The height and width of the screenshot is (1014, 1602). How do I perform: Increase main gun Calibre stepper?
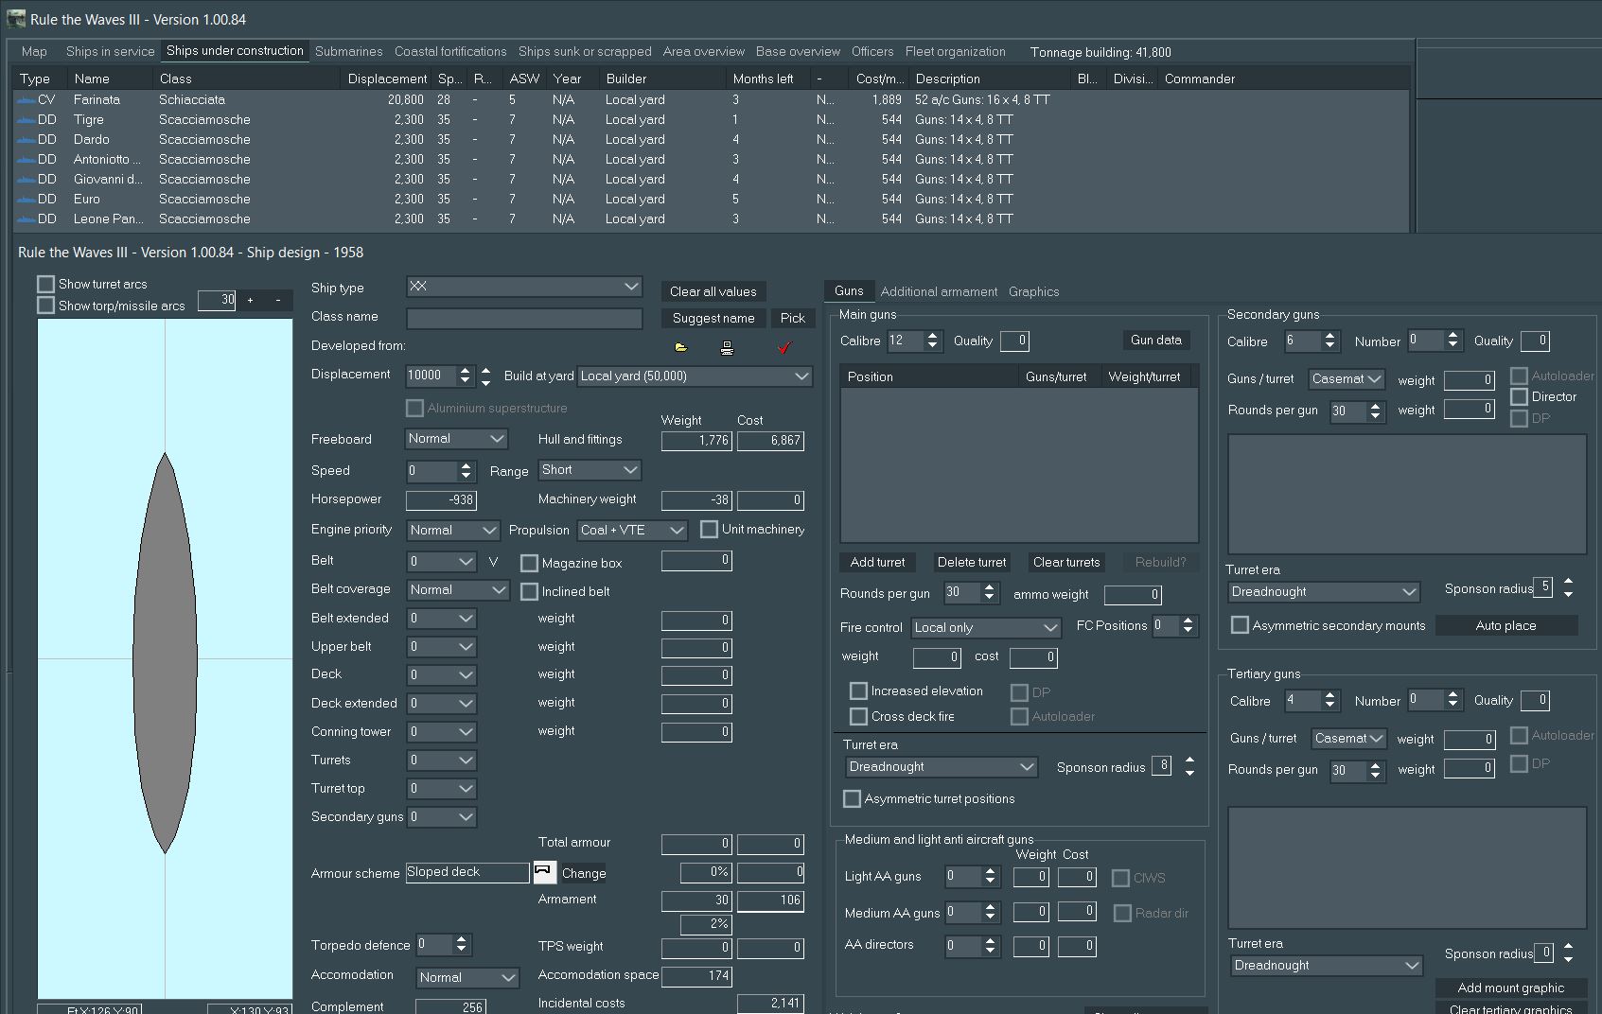pyautogui.click(x=932, y=335)
